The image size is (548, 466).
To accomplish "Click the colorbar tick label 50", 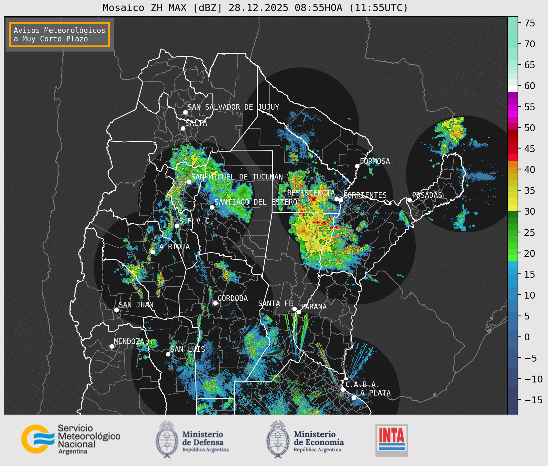I will 530,128.
